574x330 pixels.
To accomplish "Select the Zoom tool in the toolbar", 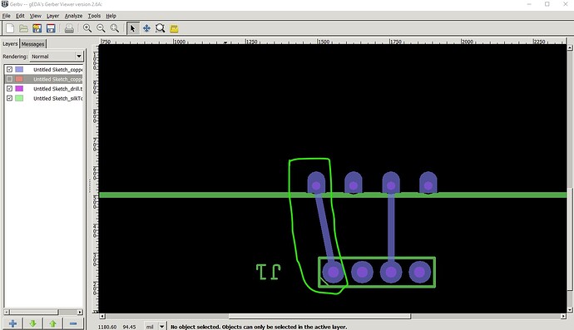I will pos(160,28).
